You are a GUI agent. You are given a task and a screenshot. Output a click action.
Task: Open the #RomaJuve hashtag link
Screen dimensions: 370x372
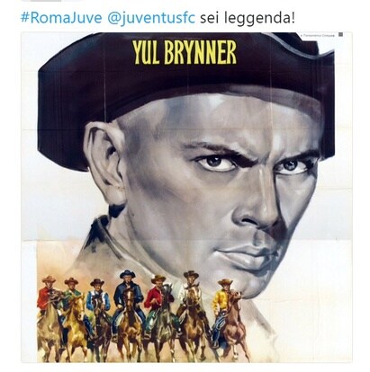(x=61, y=18)
